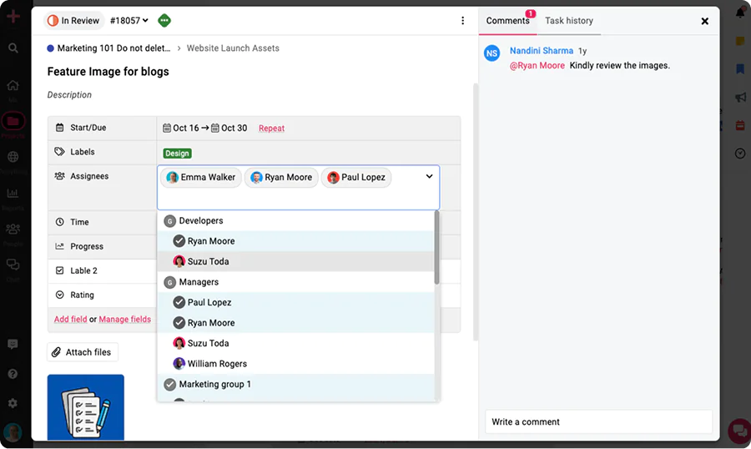
Task: Select the Managers group header
Action: 295,282
